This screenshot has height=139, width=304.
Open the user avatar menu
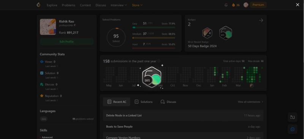click(246, 5)
